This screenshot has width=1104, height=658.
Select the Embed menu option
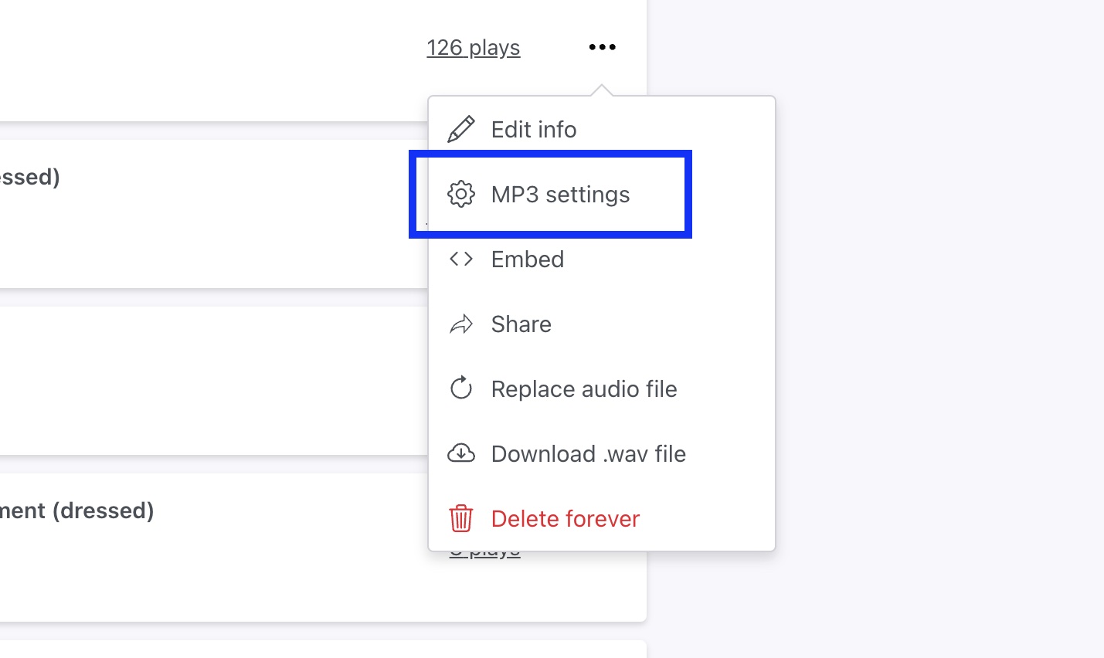528,259
